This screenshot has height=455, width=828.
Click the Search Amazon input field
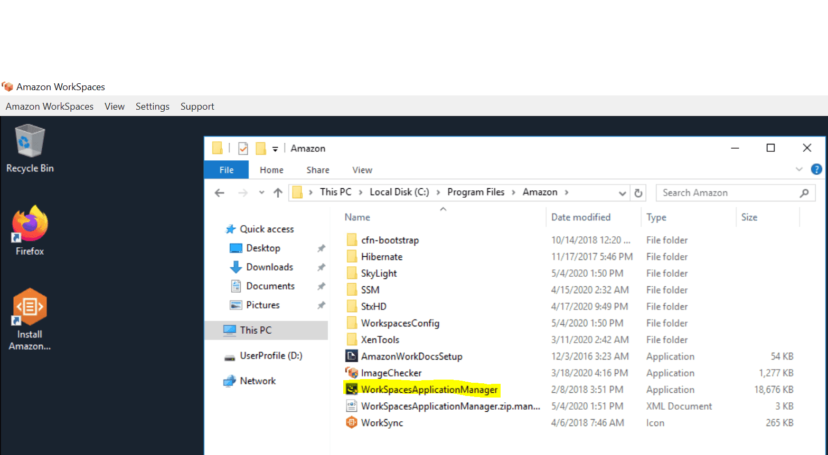tap(729, 193)
